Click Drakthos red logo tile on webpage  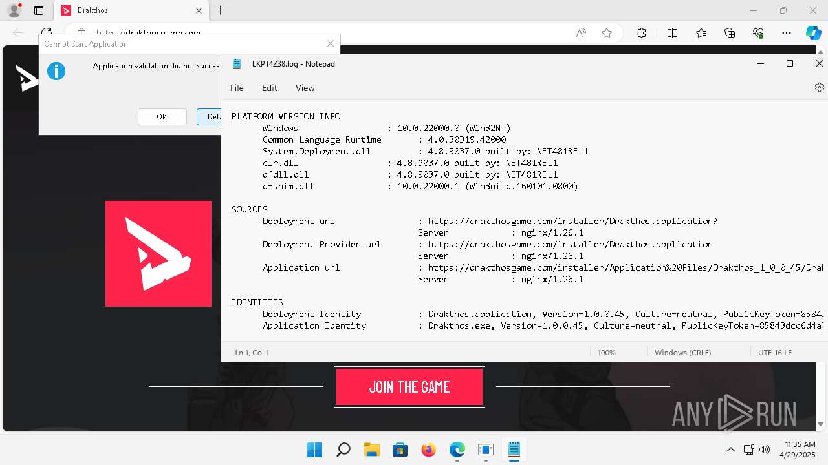pyautogui.click(x=158, y=254)
